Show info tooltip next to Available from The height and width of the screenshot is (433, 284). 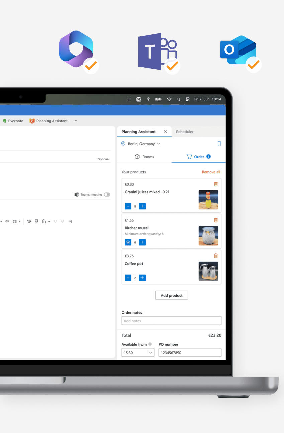tap(150, 344)
